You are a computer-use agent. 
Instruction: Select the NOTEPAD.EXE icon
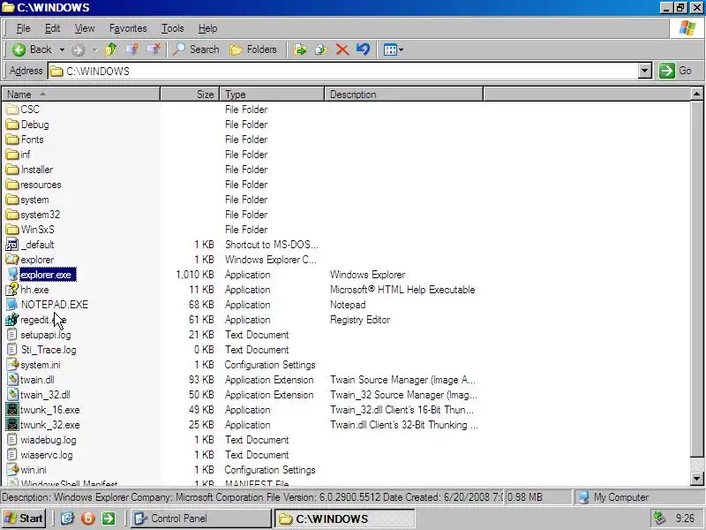(x=12, y=305)
